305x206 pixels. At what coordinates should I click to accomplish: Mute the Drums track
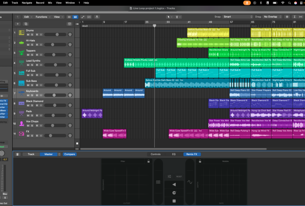28,34
